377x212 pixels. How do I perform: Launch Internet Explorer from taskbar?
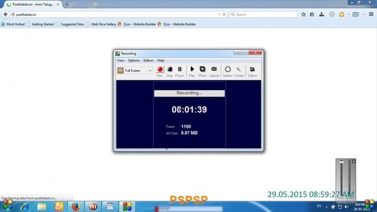click(25, 207)
